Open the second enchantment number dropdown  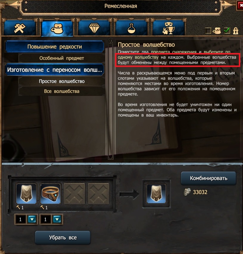pos(57,219)
